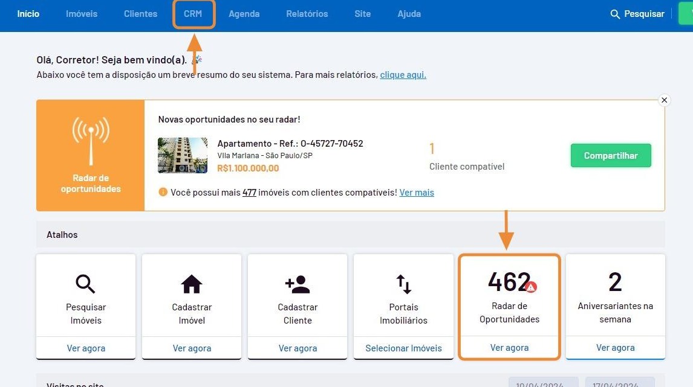Click 'Ver agora' under Aniversariantes na semana
The width and height of the screenshot is (693, 387).
pyautogui.click(x=615, y=348)
